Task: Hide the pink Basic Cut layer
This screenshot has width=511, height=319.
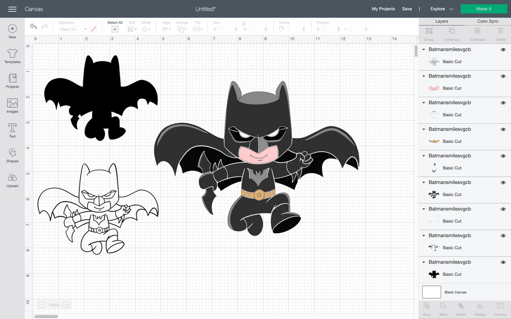Action: [x=503, y=76]
